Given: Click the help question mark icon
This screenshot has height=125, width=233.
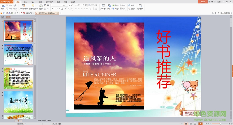Looking at the screenshot, I should point(215,2).
